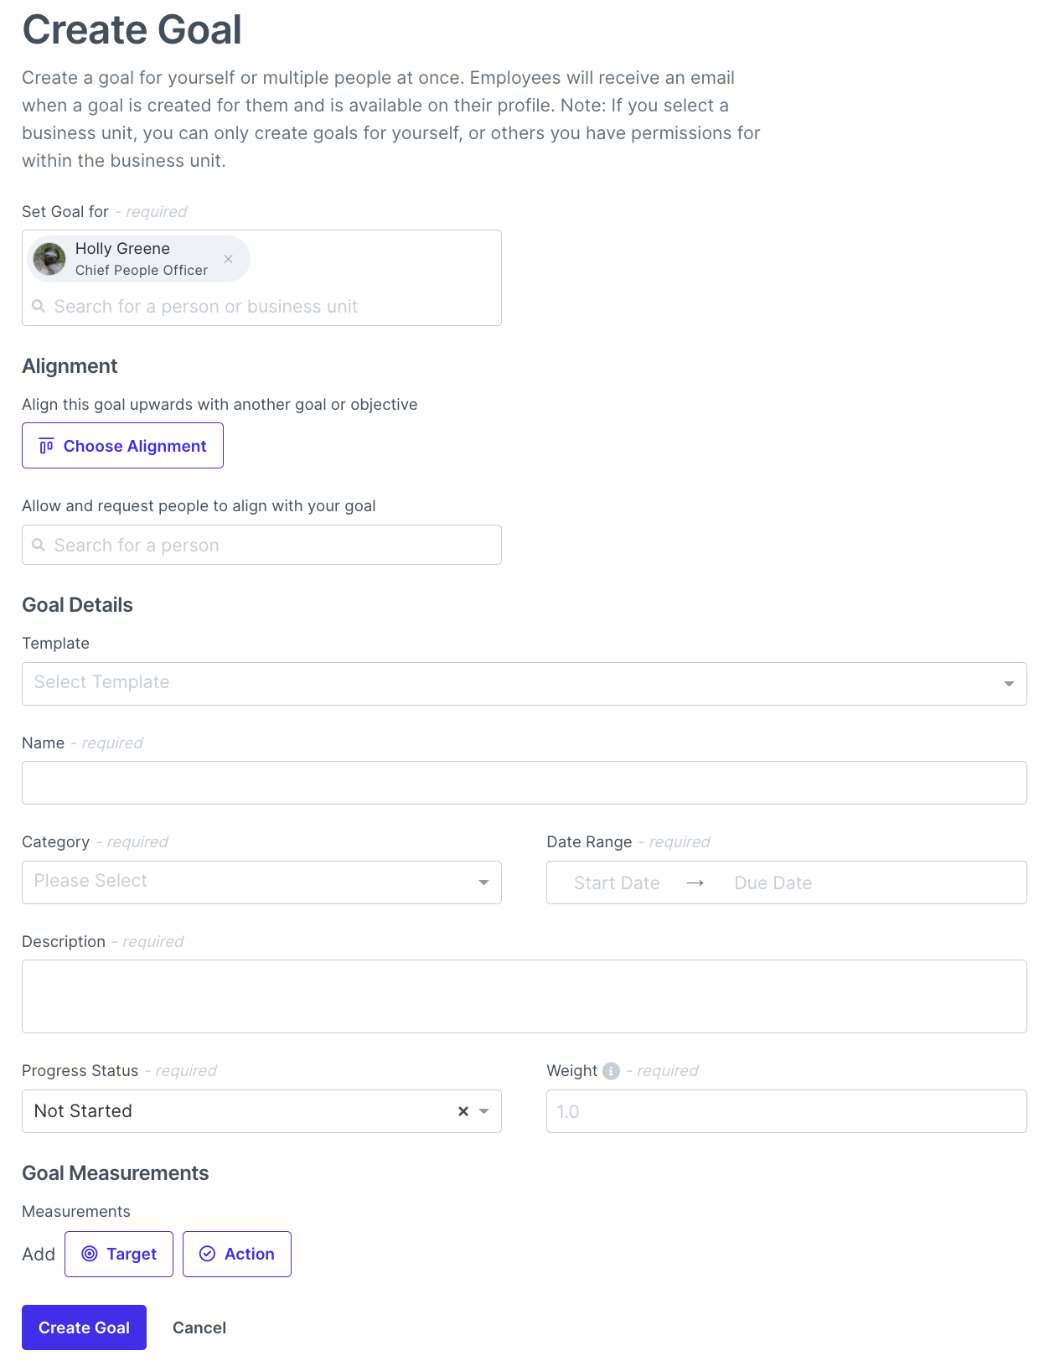Clear the Not Started progress status

[x=463, y=1111]
